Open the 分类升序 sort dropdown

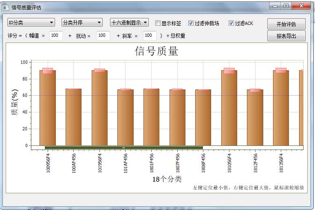pyautogui.click(x=82, y=22)
